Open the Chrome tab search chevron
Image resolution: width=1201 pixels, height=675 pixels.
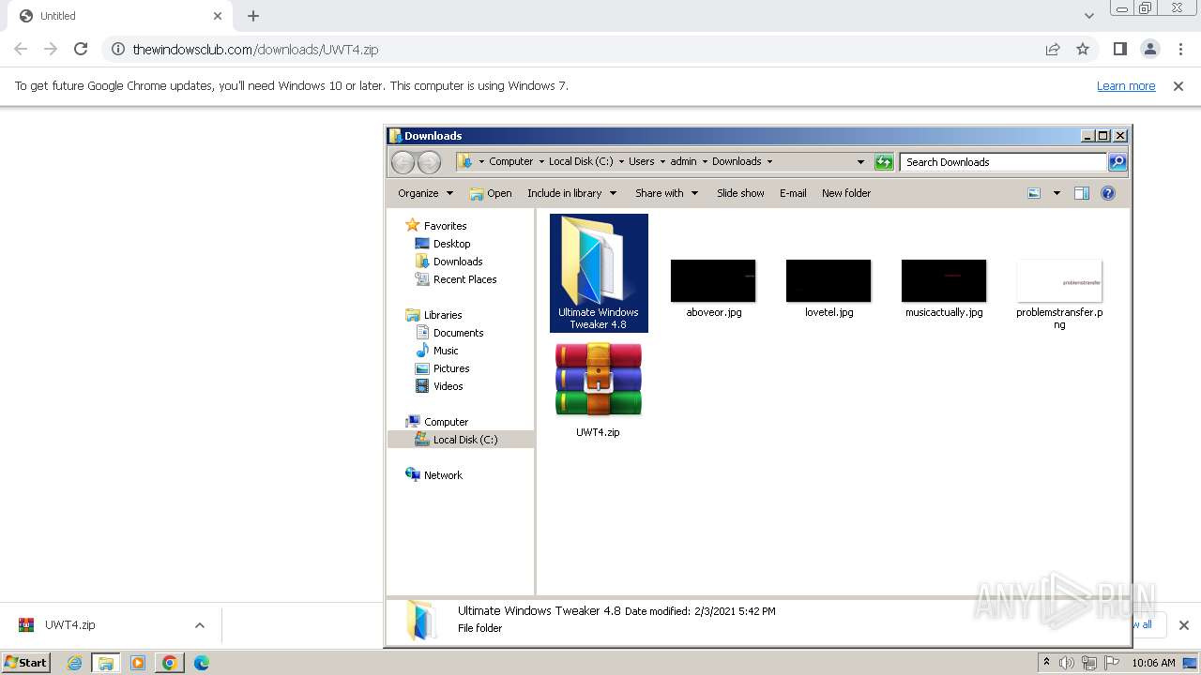[1088, 16]
